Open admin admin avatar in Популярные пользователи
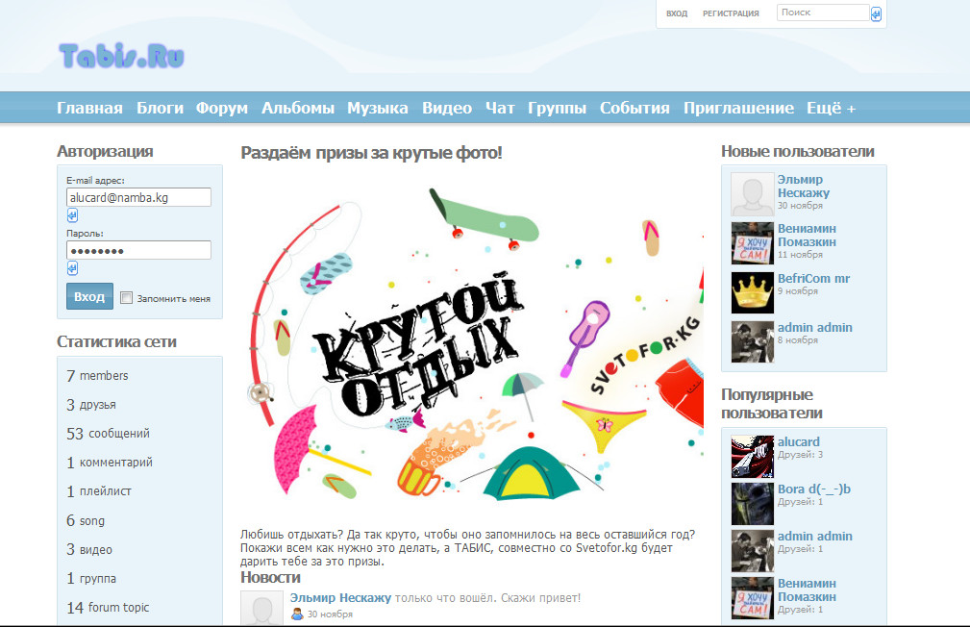Screen dimensions: 970x627 [752, 551]
